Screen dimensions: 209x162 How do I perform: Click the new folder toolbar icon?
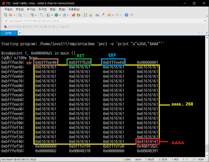pos(109,15)
